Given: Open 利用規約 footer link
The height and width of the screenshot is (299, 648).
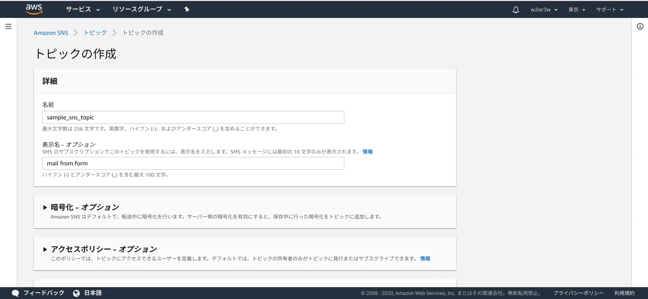Looking at the screenshot, I should pos(624,293).
